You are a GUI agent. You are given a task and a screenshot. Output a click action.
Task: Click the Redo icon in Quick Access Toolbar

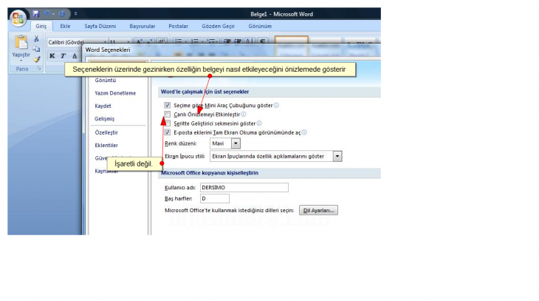61,14
